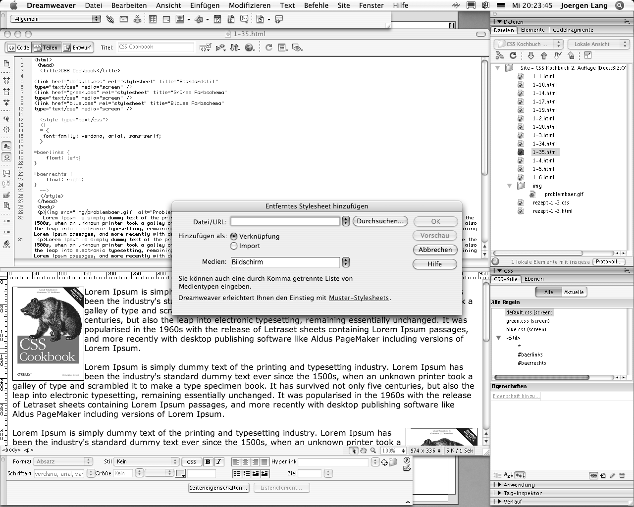Screen dimensions: 634x507
Task: Insert date icon with calendar 19
Action: (x=217, y=19)
